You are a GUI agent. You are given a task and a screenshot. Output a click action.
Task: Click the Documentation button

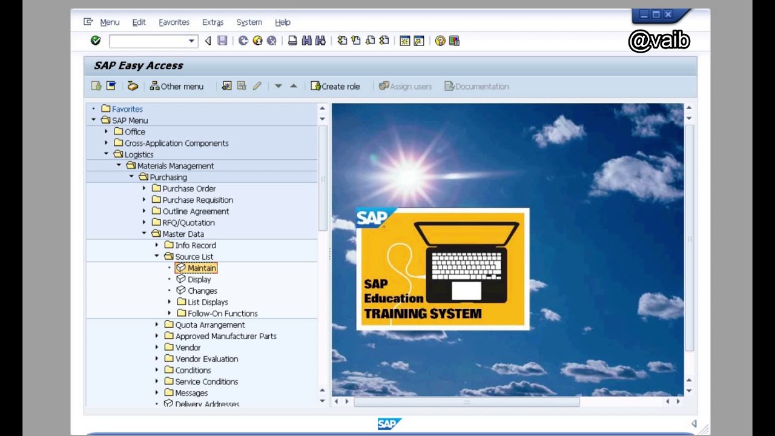pyautogui.click(x=477, y=86)
